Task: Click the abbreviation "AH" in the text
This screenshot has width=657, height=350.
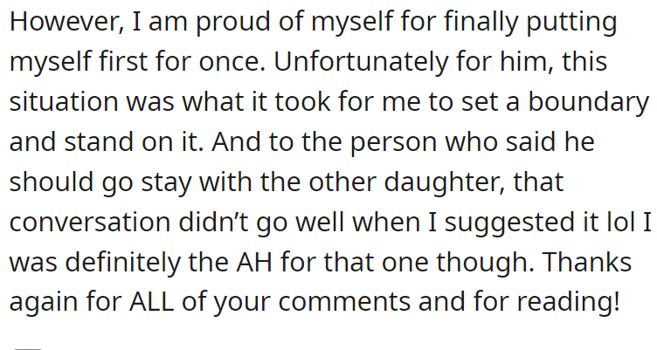Action: (x=254, y=262)
